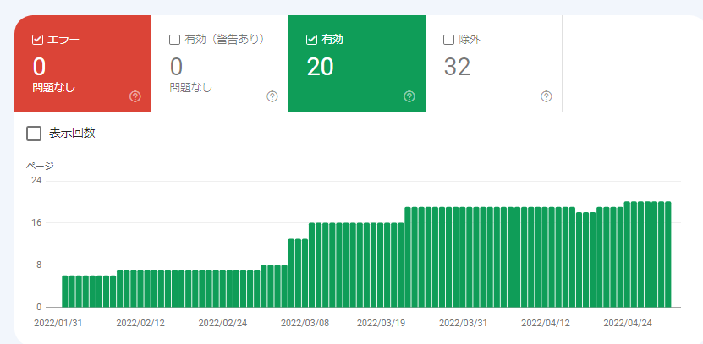Enable the 表示回数 checkbox
Screen dimensions: 703x344
point(34,134)
